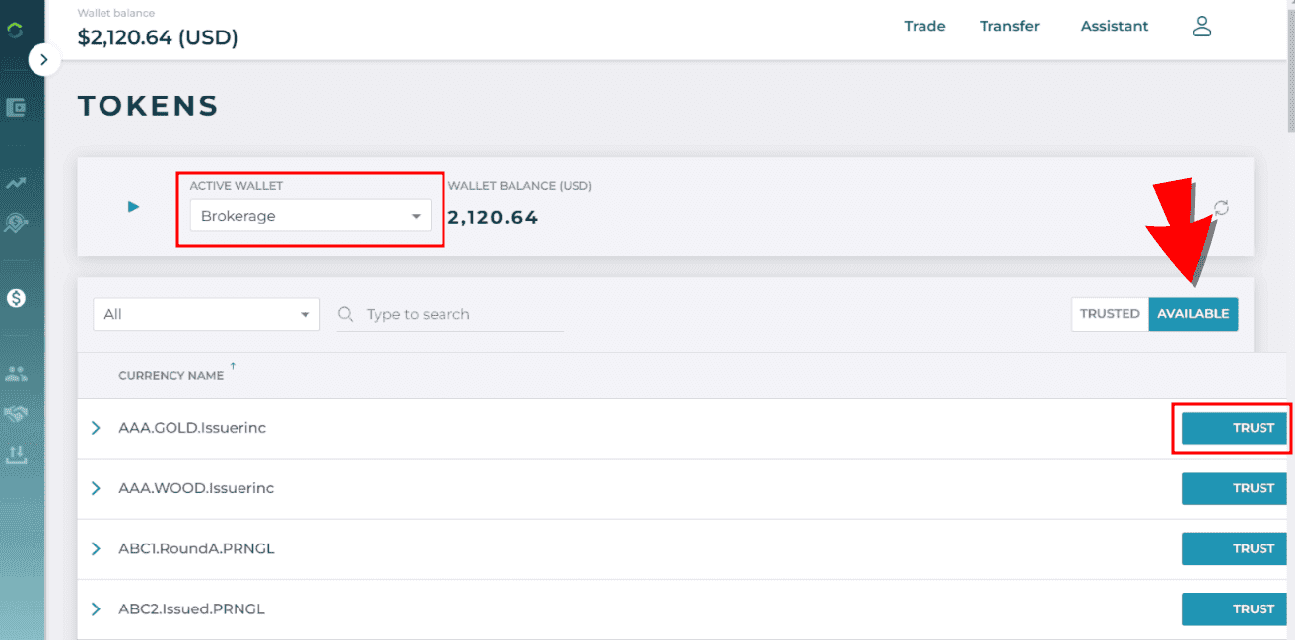Trust the AAA.GOLD.Issuerinc token
The width and height of the screenshot is (1295, 640).
1234,428
